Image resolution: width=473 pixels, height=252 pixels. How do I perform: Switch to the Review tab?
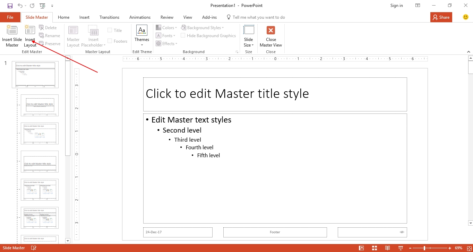pyautogui.click(x=167, y=17)
